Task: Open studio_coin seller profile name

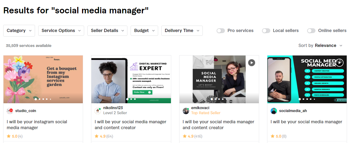Action: 26,111
